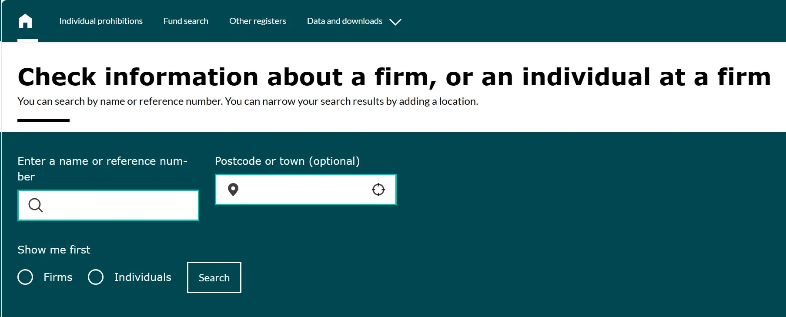Click the 'Enter a name or reference number' label
The width and height of the screenshot is (786, 317).
click(x=103, y=169)
